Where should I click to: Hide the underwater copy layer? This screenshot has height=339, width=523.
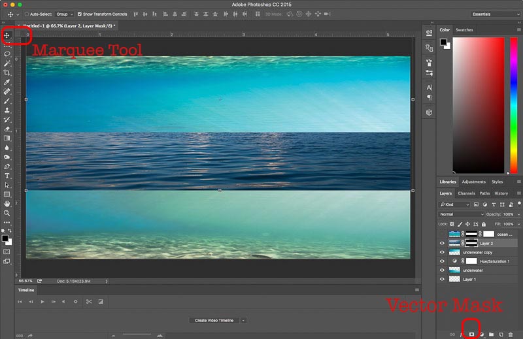coord(443,252)
